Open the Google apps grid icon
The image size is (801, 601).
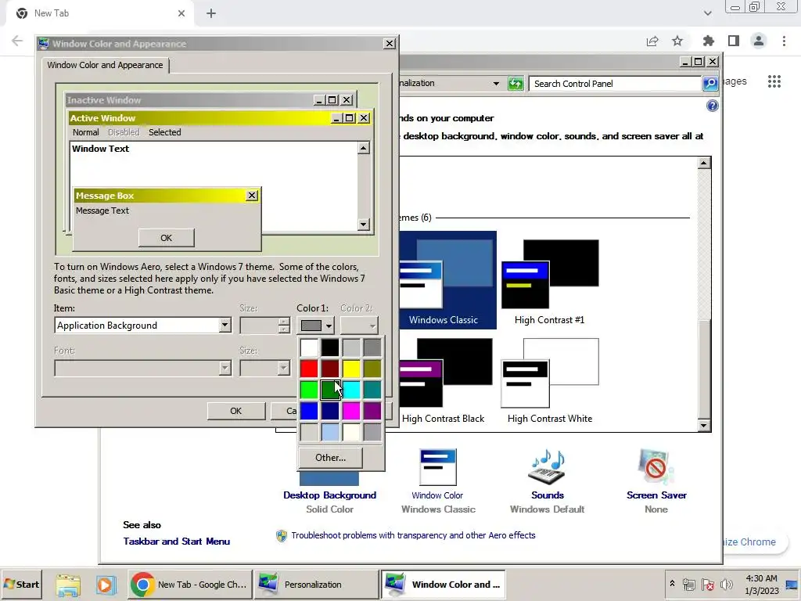coord(774,81)
